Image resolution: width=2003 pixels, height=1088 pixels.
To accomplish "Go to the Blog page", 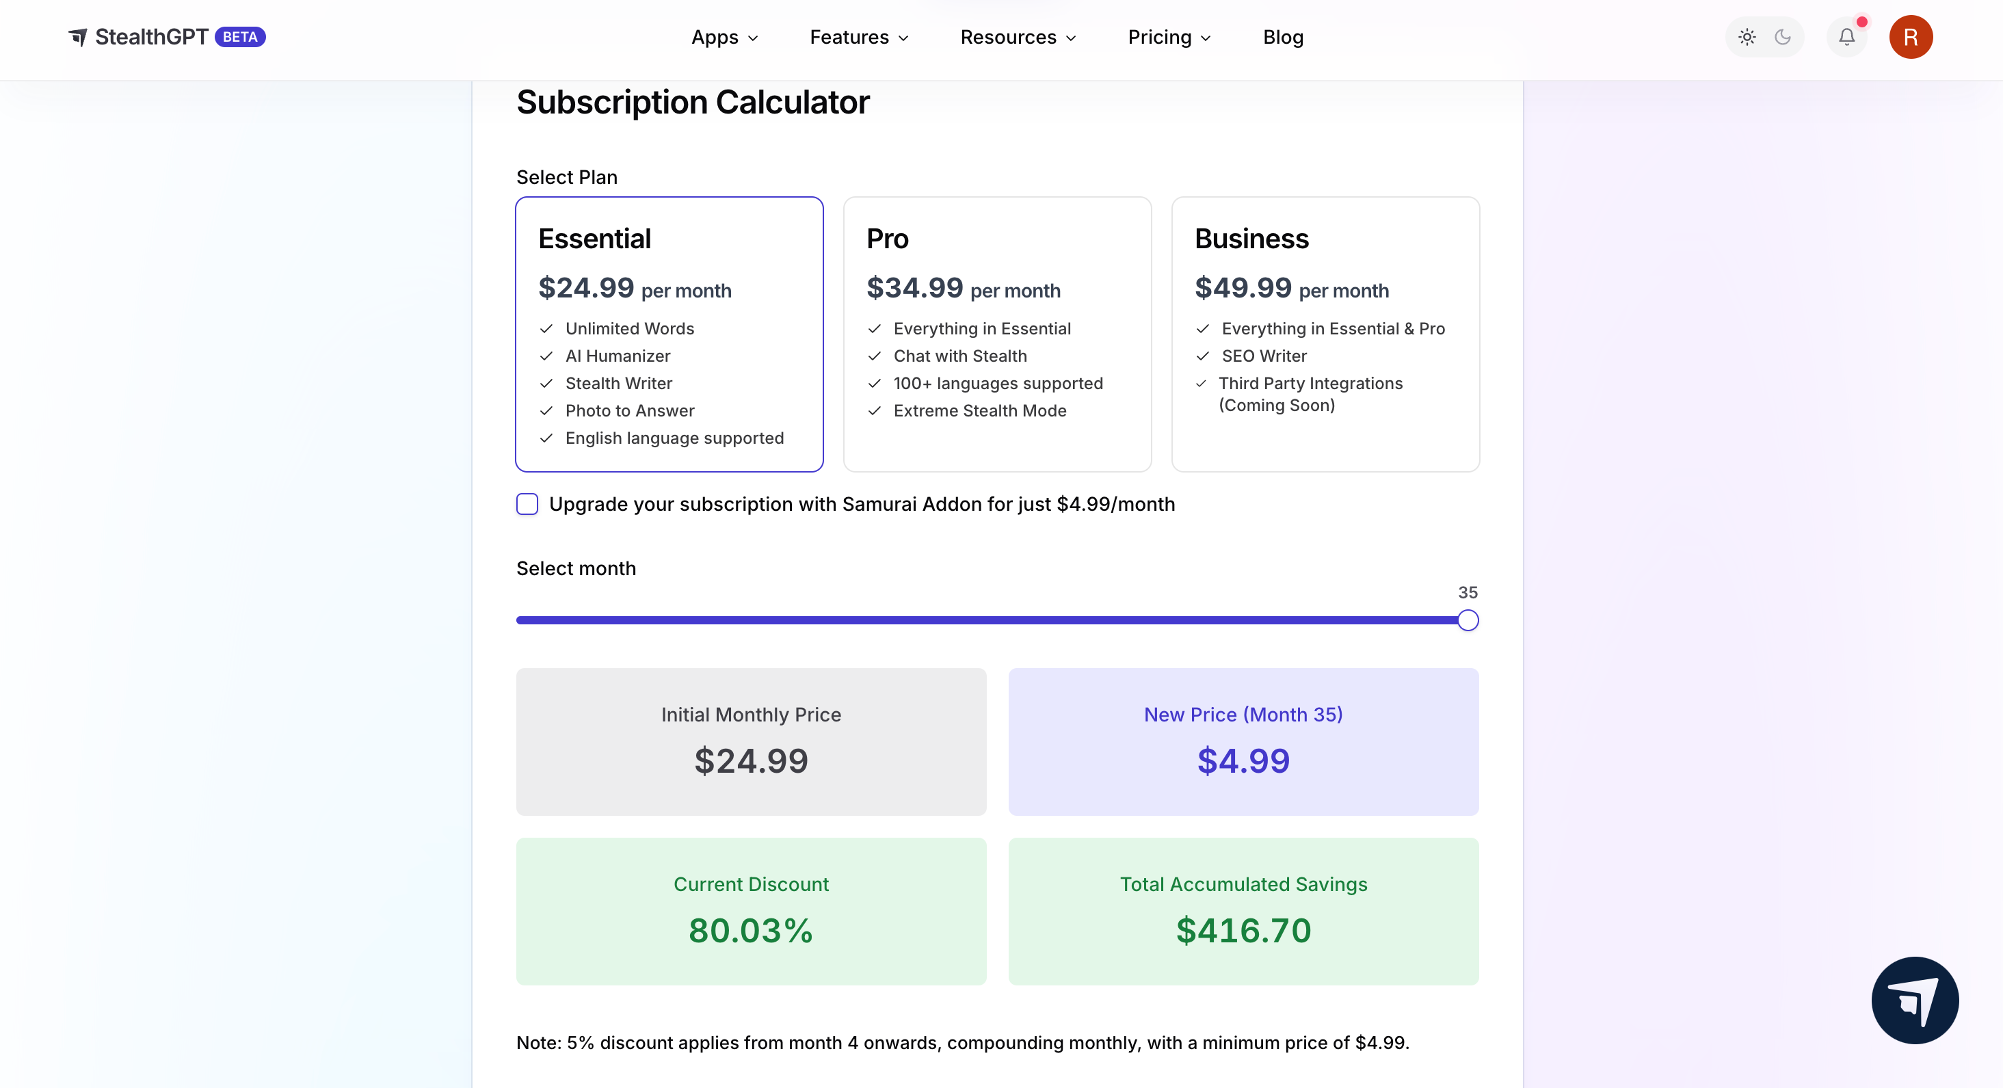I will point(1283,38).
